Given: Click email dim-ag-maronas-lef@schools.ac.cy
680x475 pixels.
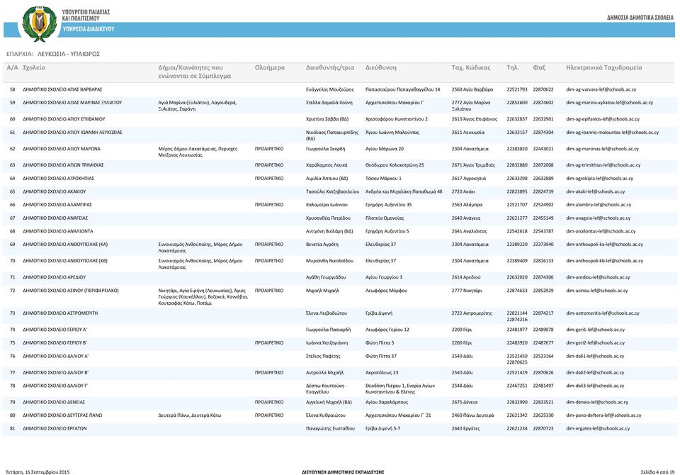Looking at the screenshot, I should coord(602,149).
